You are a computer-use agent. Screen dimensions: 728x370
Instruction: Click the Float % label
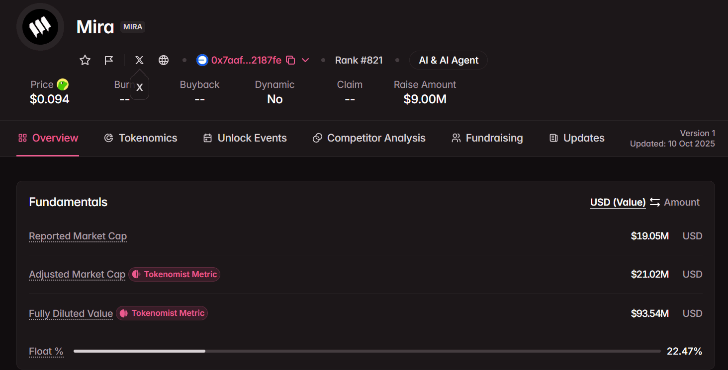[x=46, y=351]
